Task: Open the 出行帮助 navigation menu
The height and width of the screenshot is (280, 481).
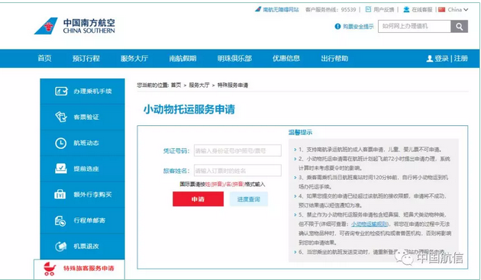Action: pos(334,58)
